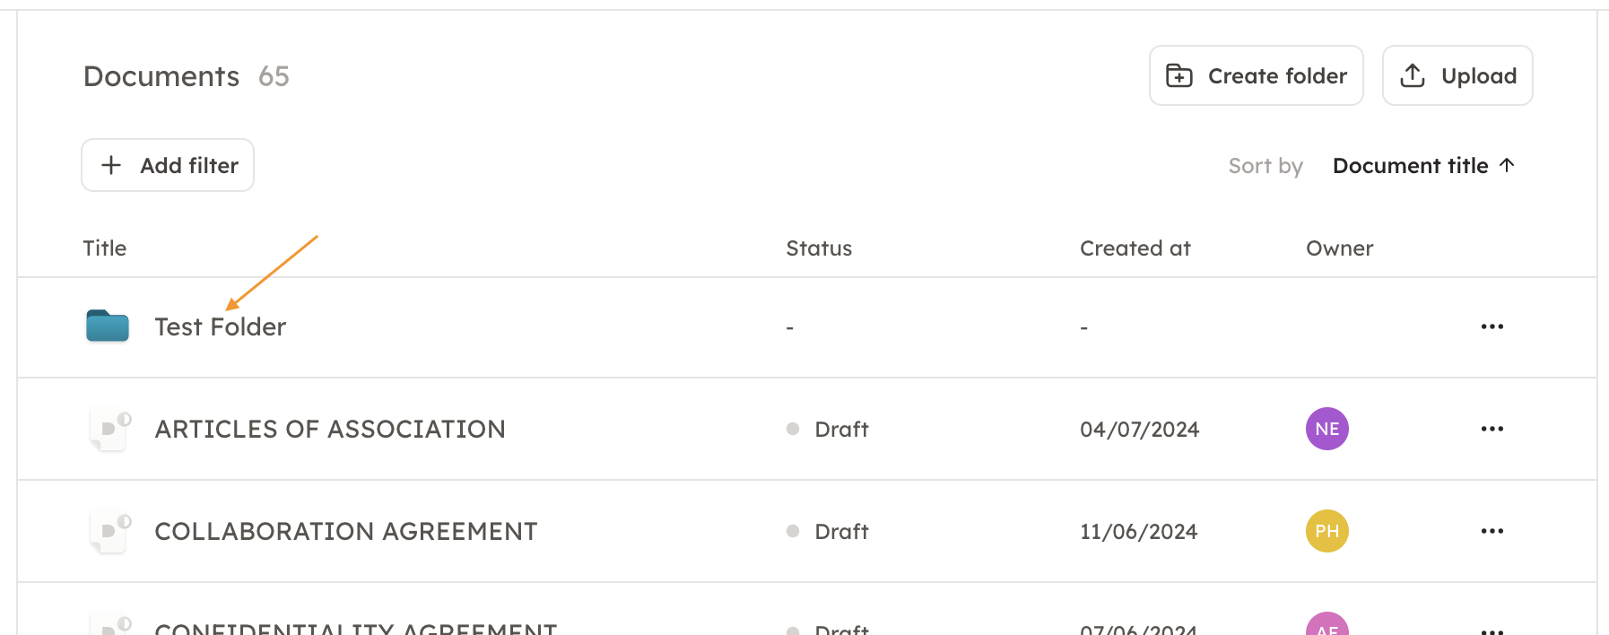
Task: Click the Articles of Association document icon
Action: point(109,429)
